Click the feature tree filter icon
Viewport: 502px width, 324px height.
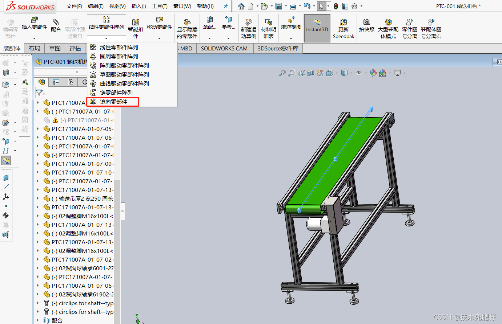pos(40,93)
